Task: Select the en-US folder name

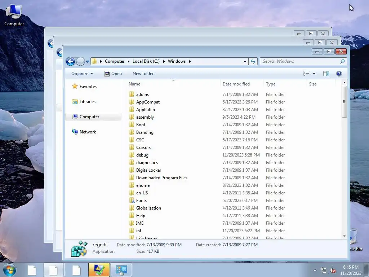Action: tap(142, 193)
